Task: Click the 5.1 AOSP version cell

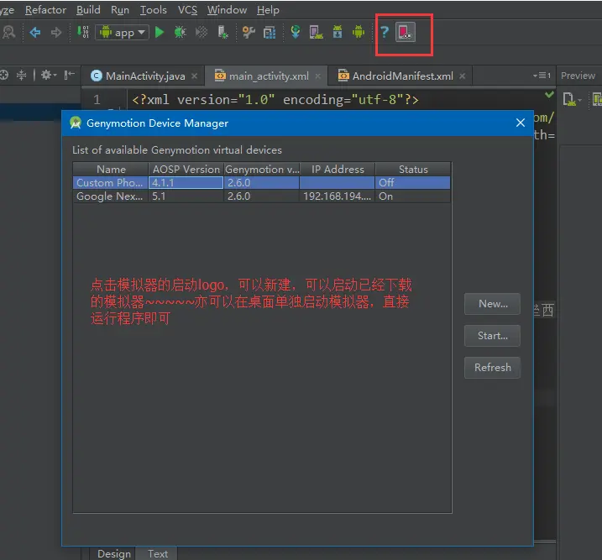Action: tap(186, 196)
